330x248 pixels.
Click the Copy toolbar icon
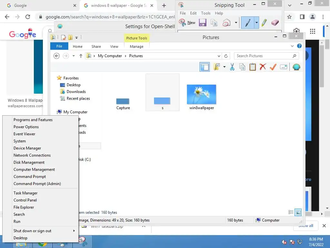click(242, 67)
